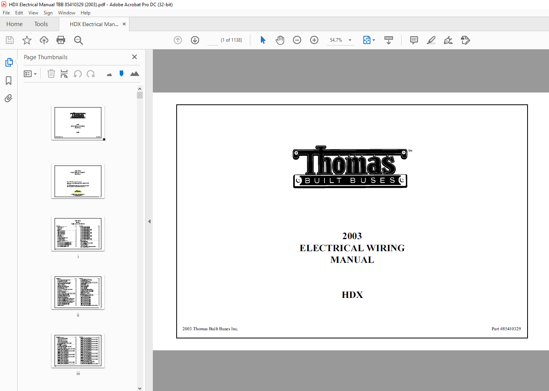Click the thumbnail panel scrollbar thumb
The image size is (549, 391).
click(x=140, y=95)
